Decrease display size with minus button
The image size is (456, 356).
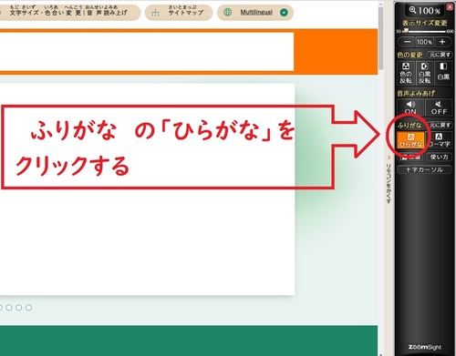click(407, 42)
